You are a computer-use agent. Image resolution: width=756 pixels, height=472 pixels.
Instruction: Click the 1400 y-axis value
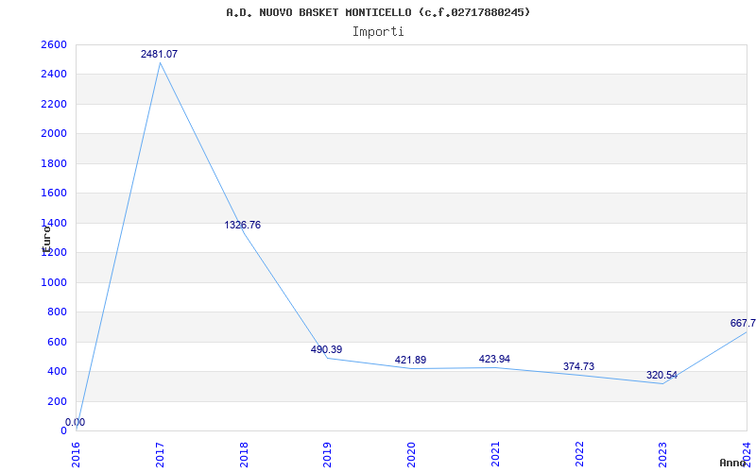pos(55,223)
